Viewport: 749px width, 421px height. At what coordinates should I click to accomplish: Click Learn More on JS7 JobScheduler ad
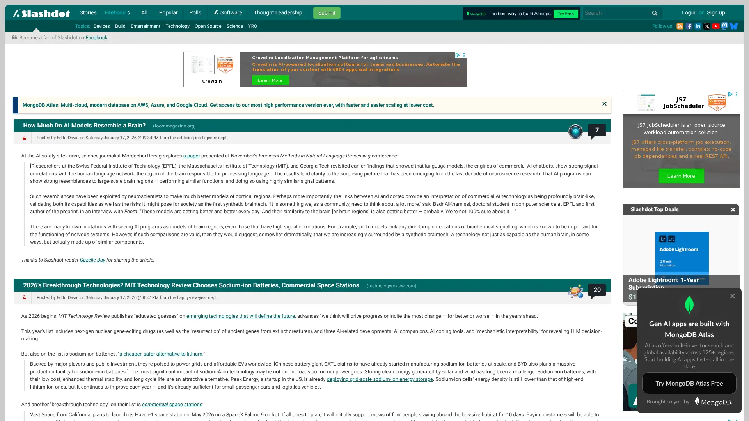pos(681,176)
